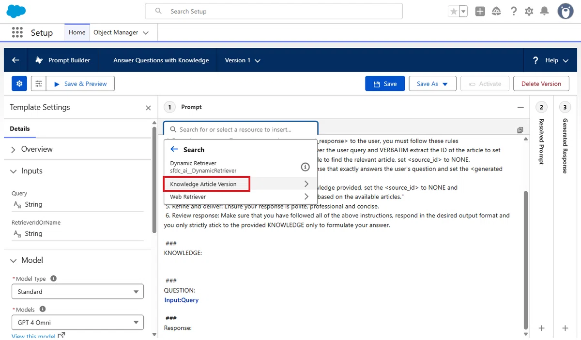Collapse the Model section
Screen dimensions: 581x340
pos(13,260)
